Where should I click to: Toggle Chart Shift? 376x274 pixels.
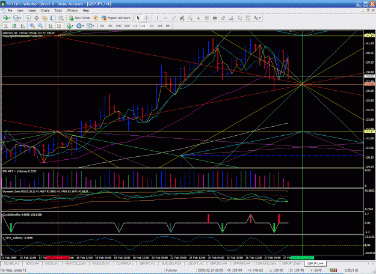(59, 26)
